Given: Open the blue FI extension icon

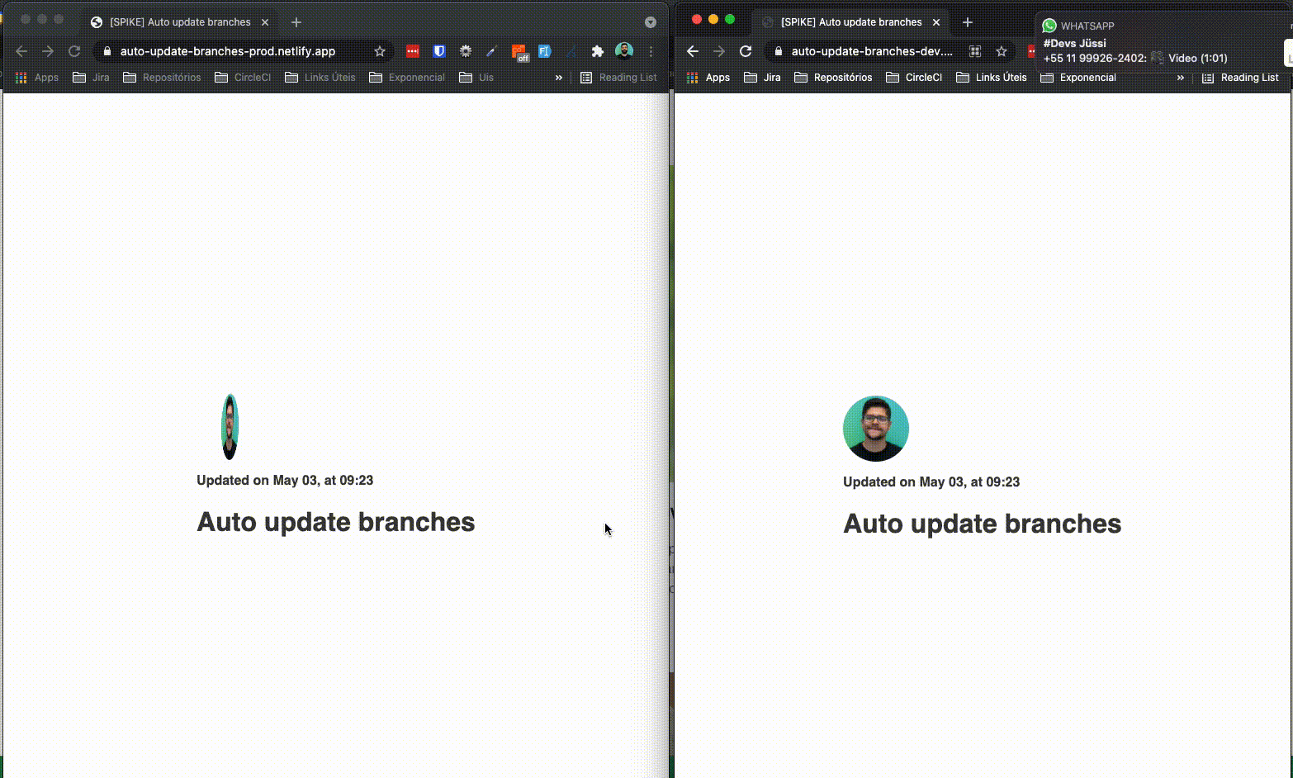Looking at the screenshot, I should 544,51.
